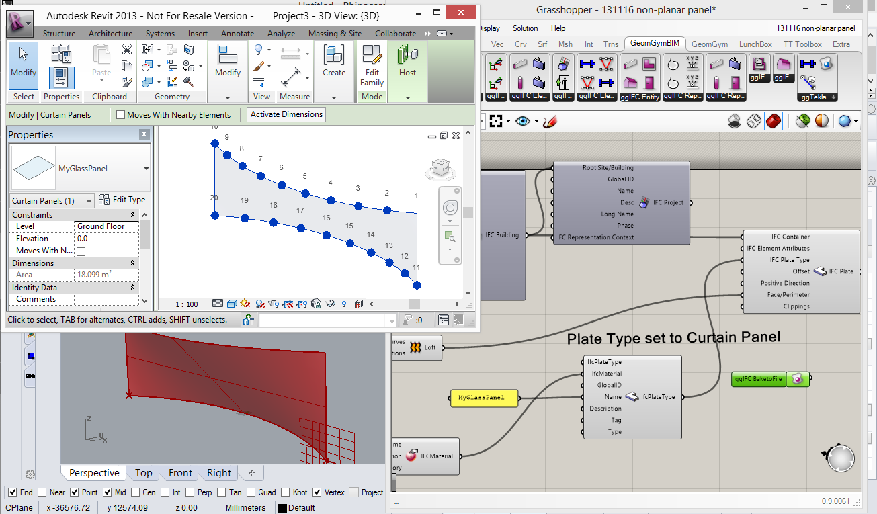Switch to the LunchBox tab in Grasshopper
The image size is (877, 514).
click(755, 44)
